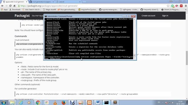This screenshot has height=105, width=188.
Task: Click the browser forward arrow
Action: pyautogui.click(x=6, y=6)
